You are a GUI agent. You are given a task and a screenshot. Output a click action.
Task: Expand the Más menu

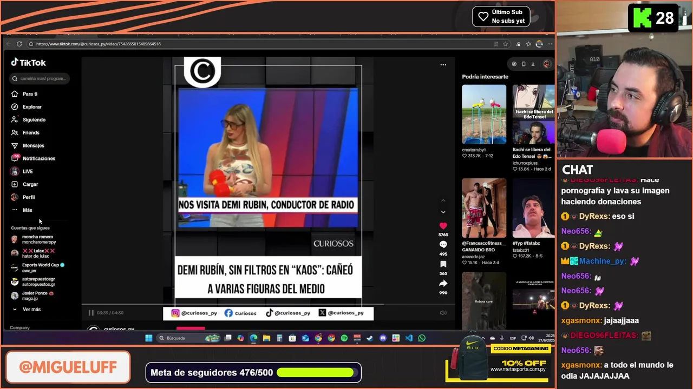pyautogui.click(x=22, y=210)
